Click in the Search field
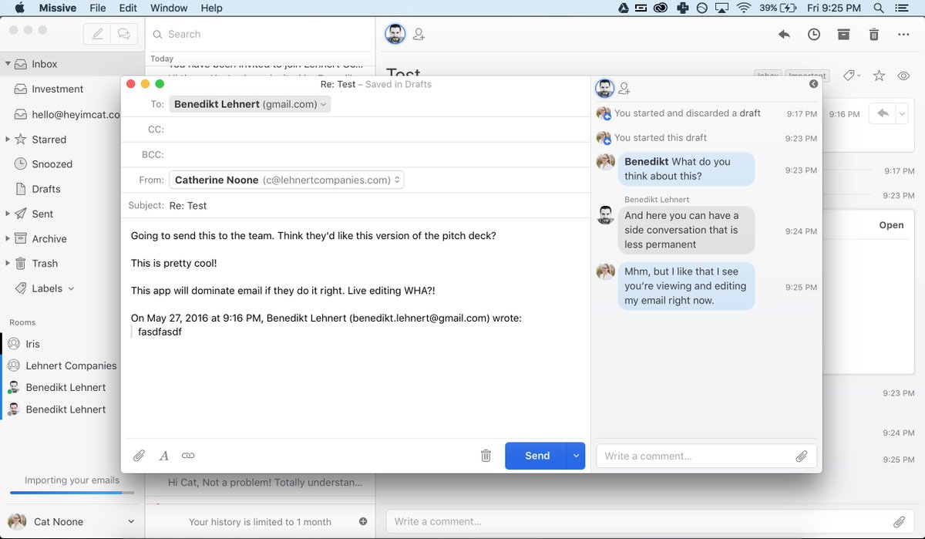 point(260,34)
